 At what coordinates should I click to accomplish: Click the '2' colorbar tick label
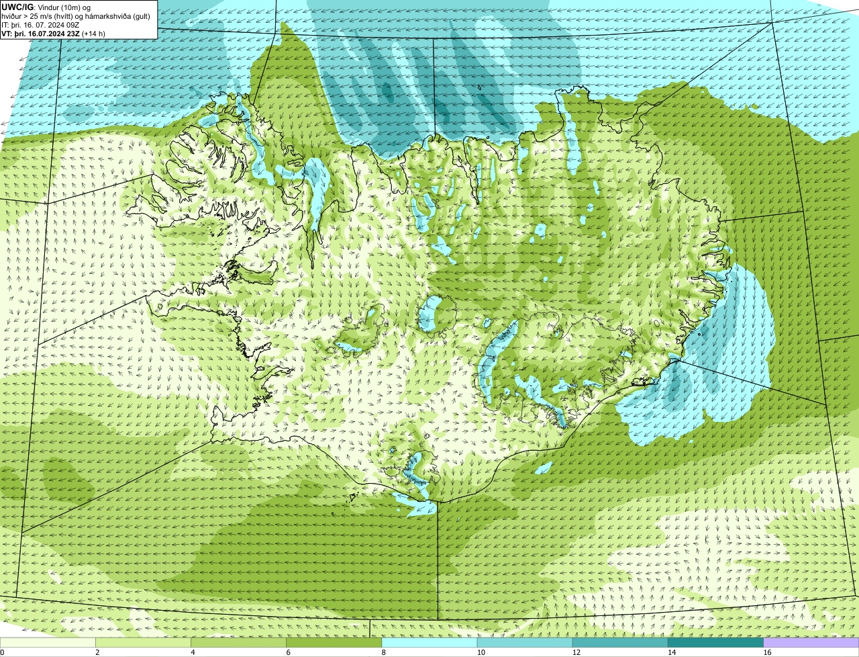coord(97,652)
